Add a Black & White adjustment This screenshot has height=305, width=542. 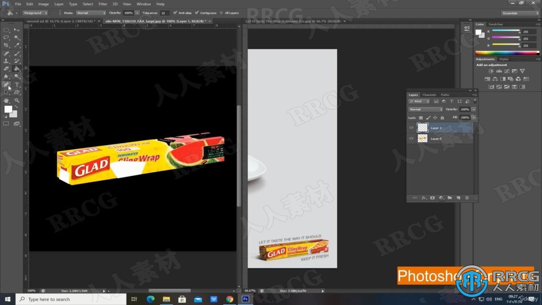click(503, 79)
